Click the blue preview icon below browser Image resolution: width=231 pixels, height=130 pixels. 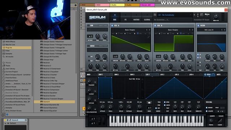(x=7, y=114)
